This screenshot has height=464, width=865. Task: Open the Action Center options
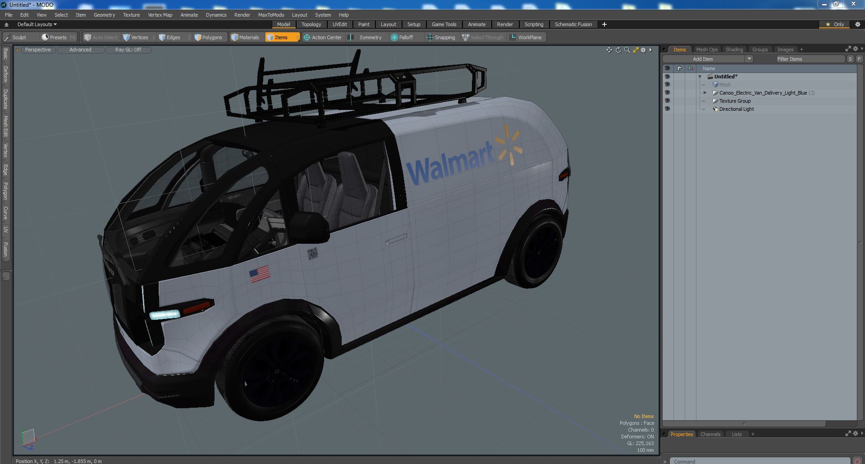[x=323, y=37]
